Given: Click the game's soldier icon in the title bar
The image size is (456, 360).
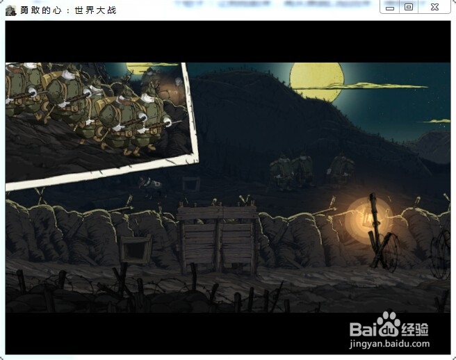Looking at the screenshot, I should tap(10, 10).
